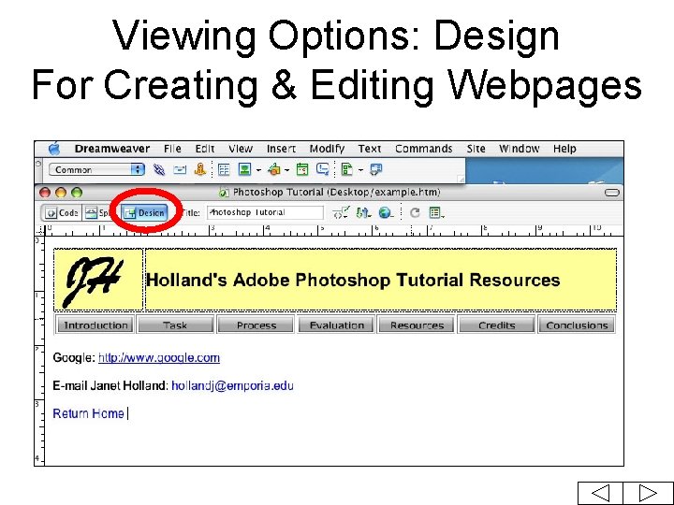Click the Task navigation button
Image resolution: width=674 pixels, height=505 pixels.
pyautogui.click(x=175, y=325)
